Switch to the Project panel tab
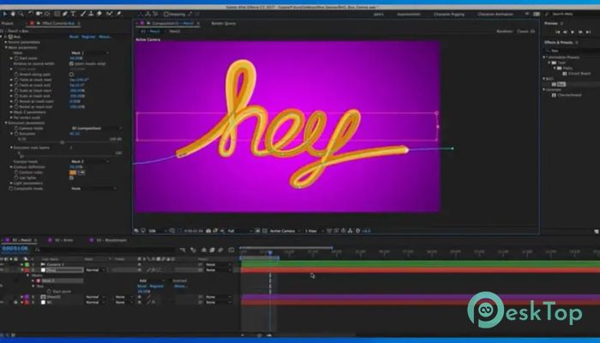This screenshot has width=600, height=343. coord(7,23)
